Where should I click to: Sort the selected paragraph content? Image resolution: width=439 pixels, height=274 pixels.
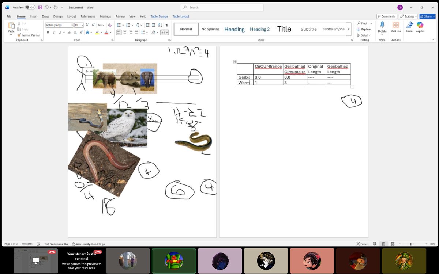(x=160, y=25)
